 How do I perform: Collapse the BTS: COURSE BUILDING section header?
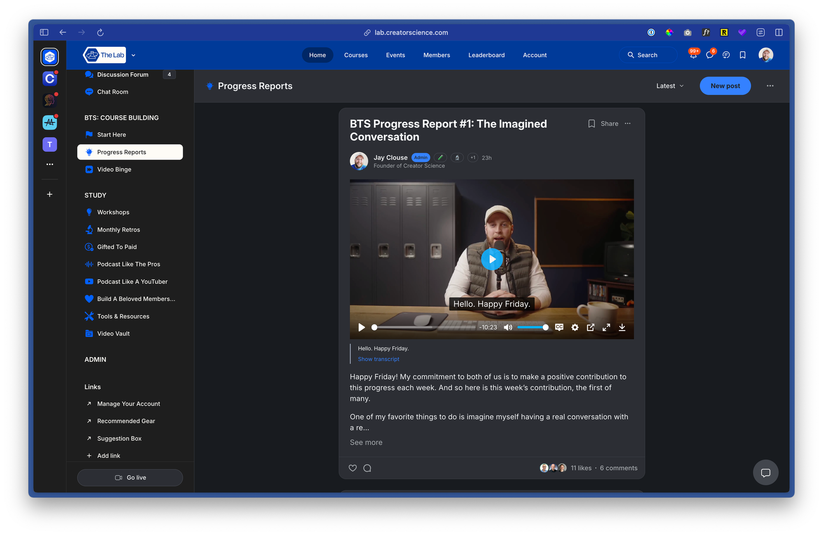tap(121, 118)
